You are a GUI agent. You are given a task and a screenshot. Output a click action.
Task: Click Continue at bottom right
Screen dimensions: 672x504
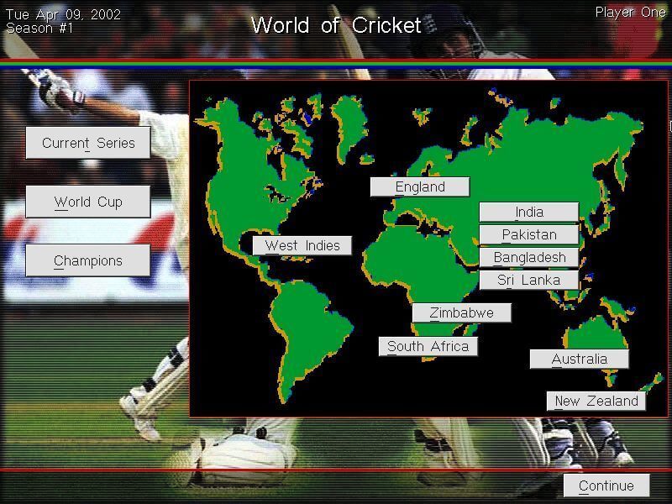[x=606, y=486]
